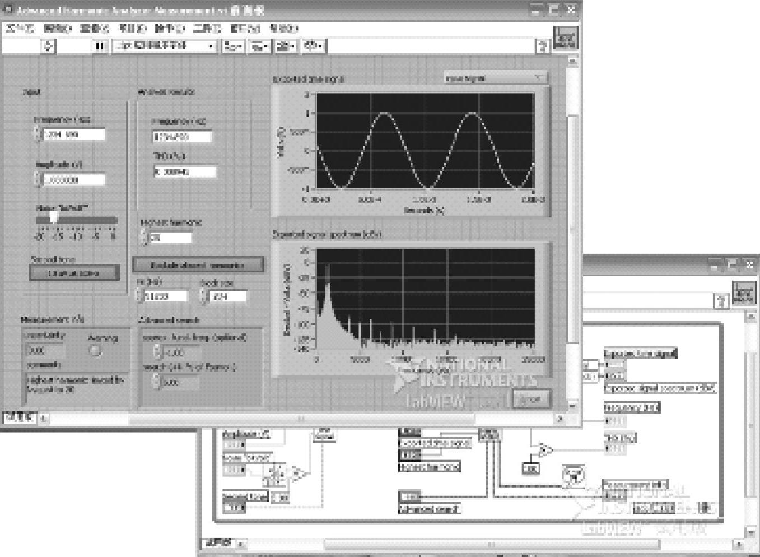Image resolution: width=760 pixels, height=557 pixels.
Task: Click the Amplitude (V) value field
Action: (x=74, y=179)
